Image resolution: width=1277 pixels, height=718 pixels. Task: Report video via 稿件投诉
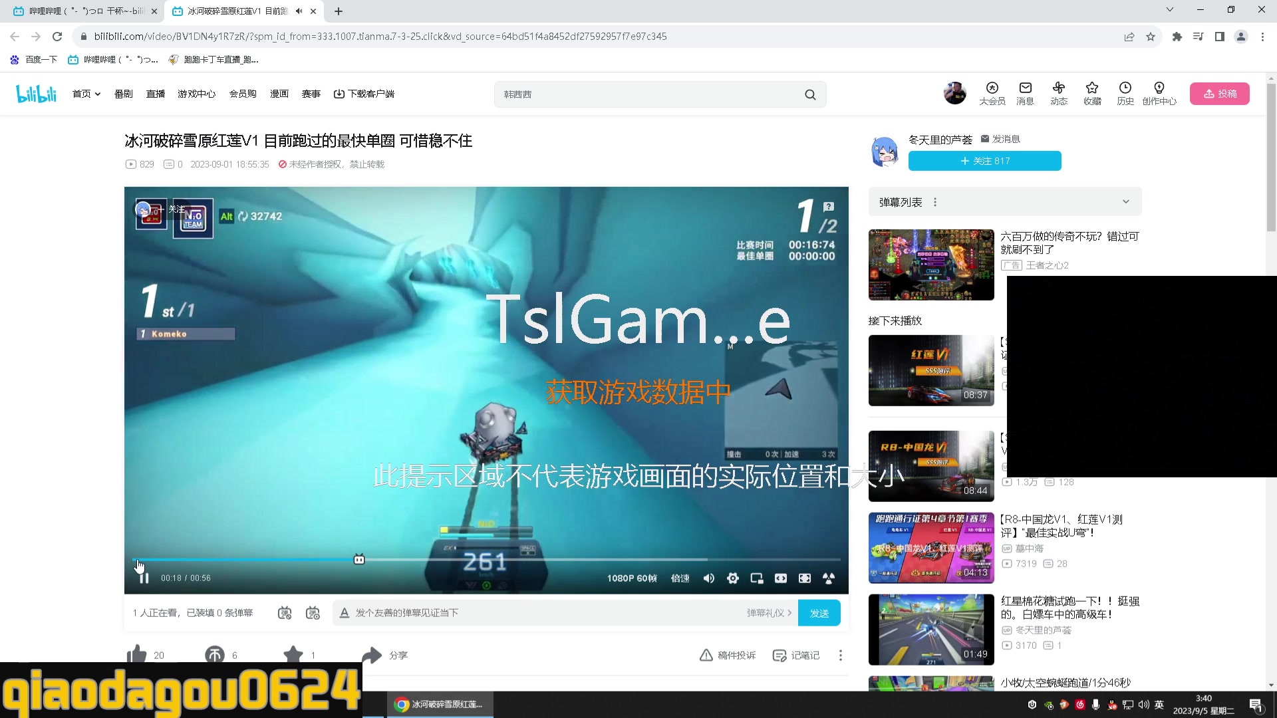tap(728, 656)
